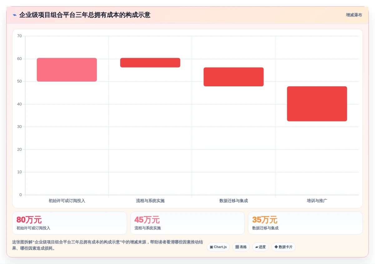Click y-axis value 60

coord(19,59)
